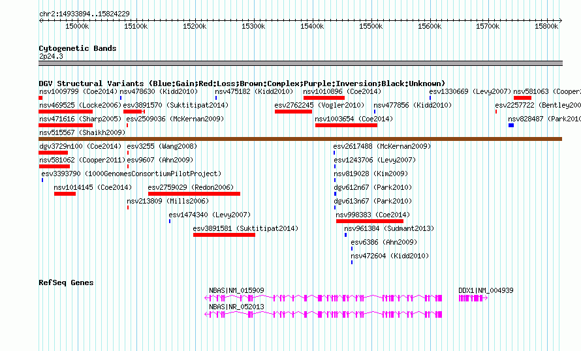The width and height of the screenshot is (581, 351).
Task: Open esv3255 (Wang2008) variant
Action: click(162, 146)
